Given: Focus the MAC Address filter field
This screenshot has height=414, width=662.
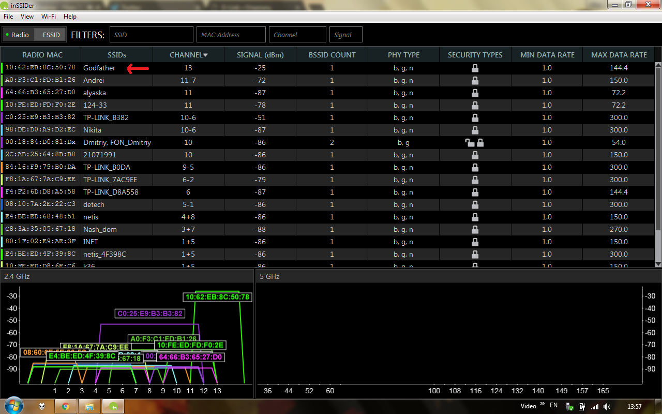Looking at the screenshot, I should (231, 35).
